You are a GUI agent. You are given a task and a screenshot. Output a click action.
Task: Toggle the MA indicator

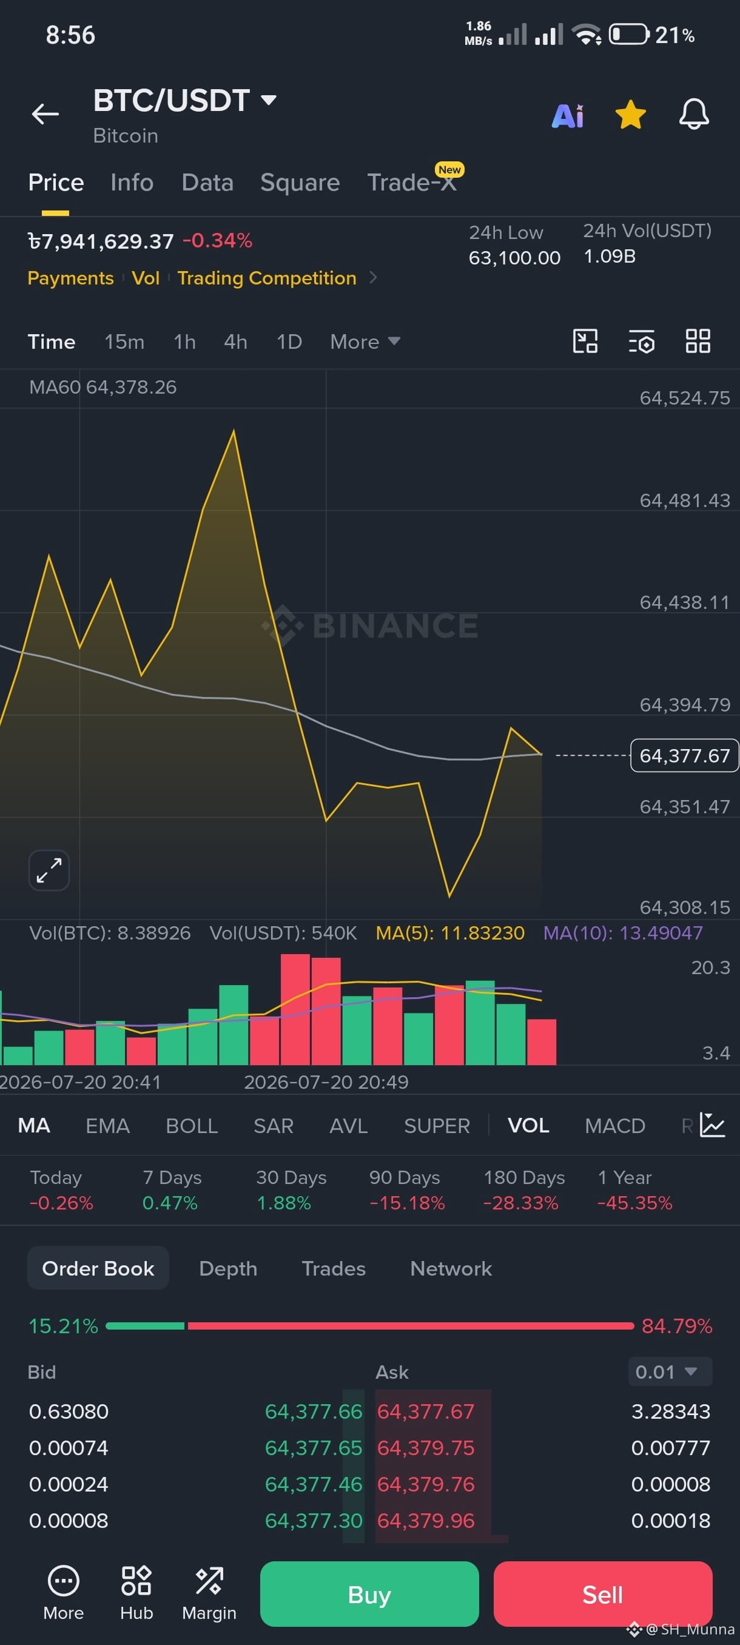(34, 1125)
